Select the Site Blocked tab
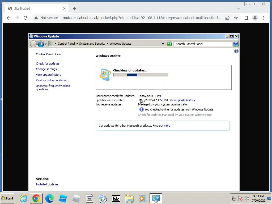Viewport: 272px width, 204px height. coord(36,8)
